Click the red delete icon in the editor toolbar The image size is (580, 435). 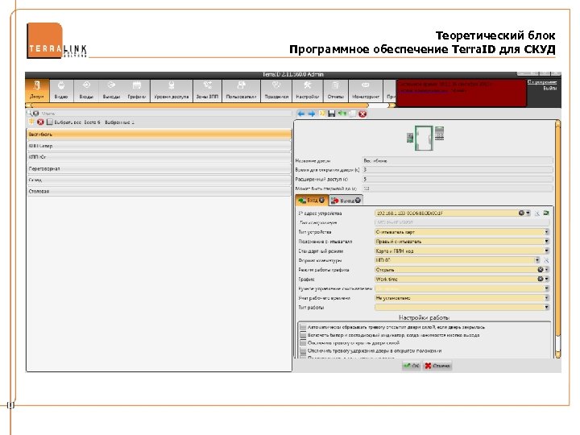click(362, 114)
